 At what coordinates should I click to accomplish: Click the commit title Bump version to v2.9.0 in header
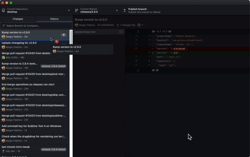(x=91, y=20)
